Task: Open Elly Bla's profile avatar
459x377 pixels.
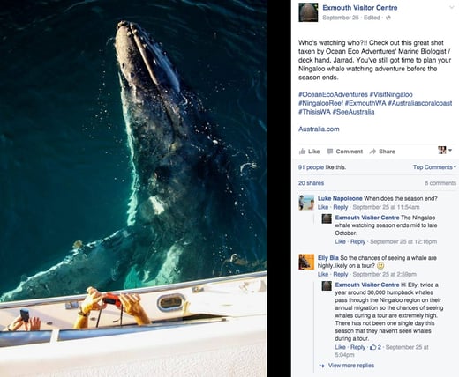Action: (x=306, y=262)
